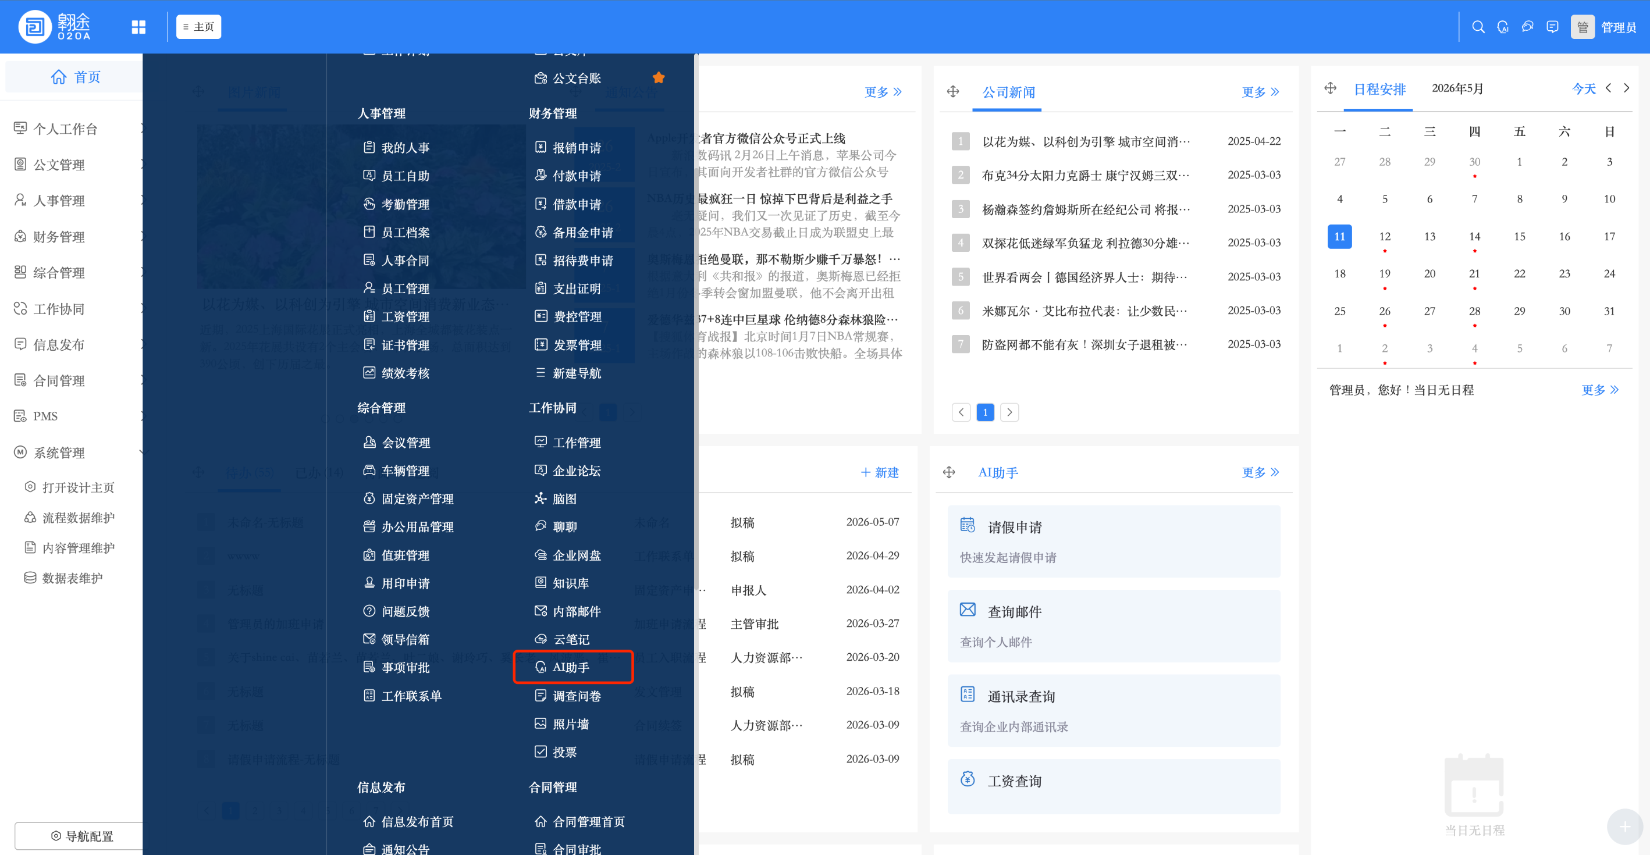Screen dimensions: 1650x855
Task: Click 导航配置 button at sidebar bottom
Action: [82, 836]
